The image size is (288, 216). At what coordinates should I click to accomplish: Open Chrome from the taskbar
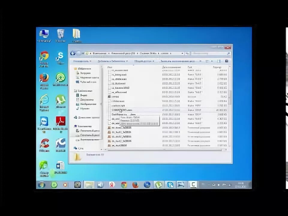pos(124,184)
